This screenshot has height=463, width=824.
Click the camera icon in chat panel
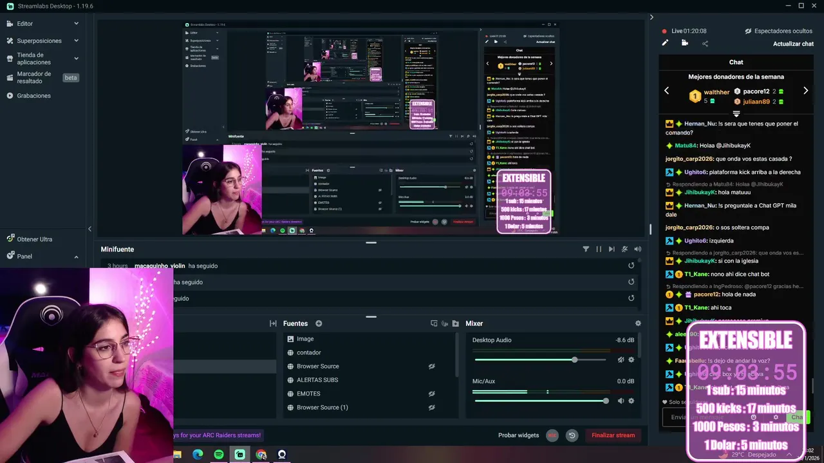click(685, 43)
